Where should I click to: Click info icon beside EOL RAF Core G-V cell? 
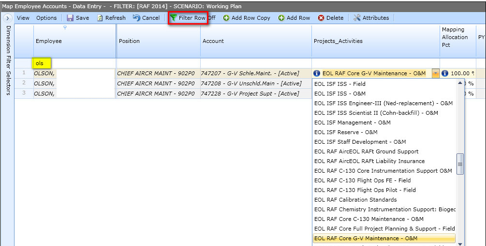click(316, 73)
